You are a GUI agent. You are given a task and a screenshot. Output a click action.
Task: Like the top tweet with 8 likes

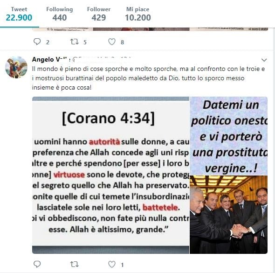click(112, 42)
